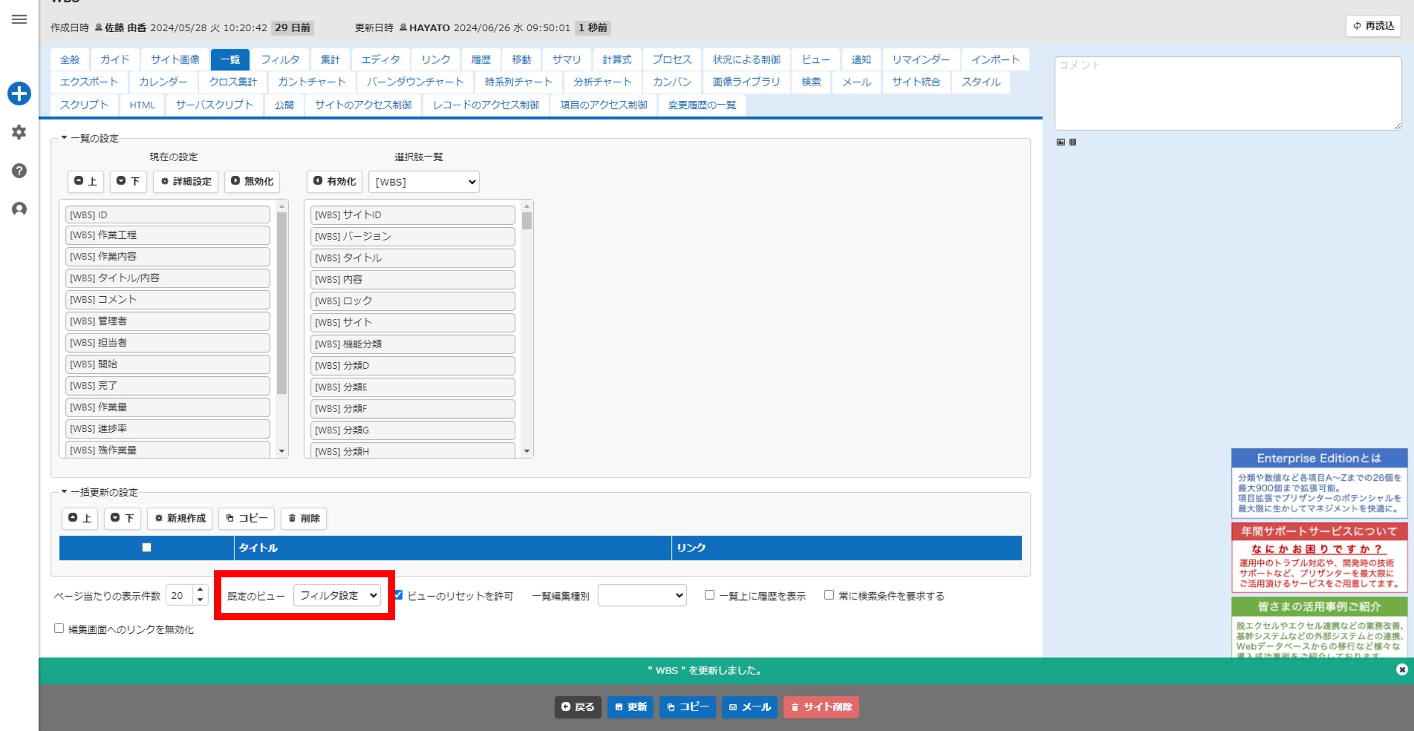The width and height of the screenshot is (1414, 731).
Task: Click the 戻る back button
Action: 578,707
